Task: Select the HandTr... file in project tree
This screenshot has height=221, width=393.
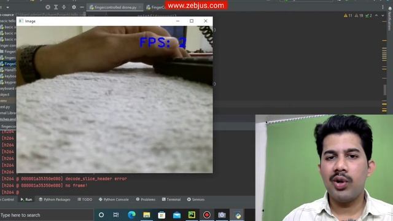Action: pos(8,70)
